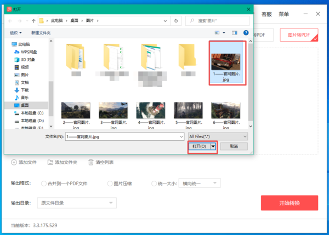Open 文档 folder in sidebar
329x235 pixels.
click(x=21, y=83)
